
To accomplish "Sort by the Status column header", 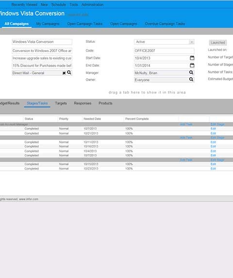I will point(29,119).
